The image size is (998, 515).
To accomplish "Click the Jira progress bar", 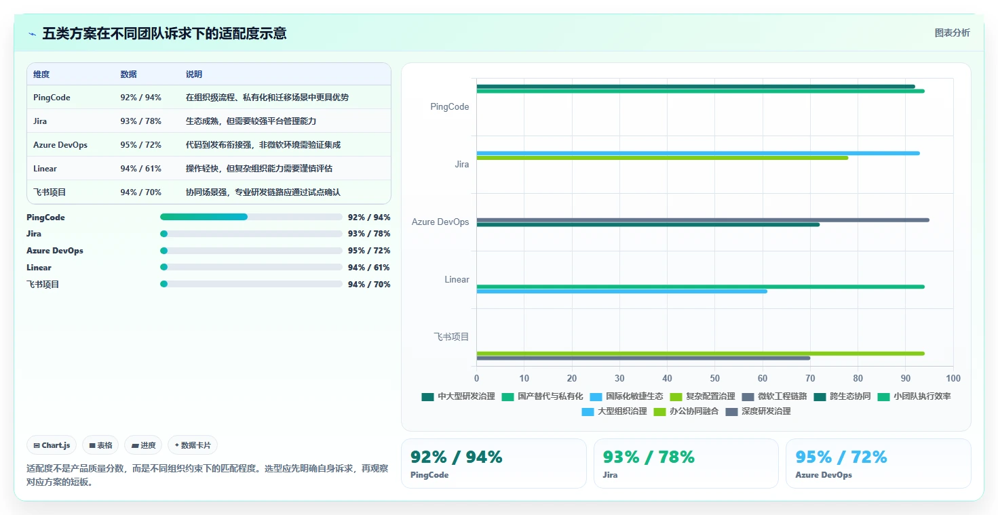I will (x=251, y=234).
